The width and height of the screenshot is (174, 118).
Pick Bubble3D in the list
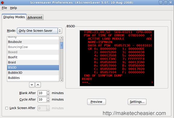pos(33,73)
